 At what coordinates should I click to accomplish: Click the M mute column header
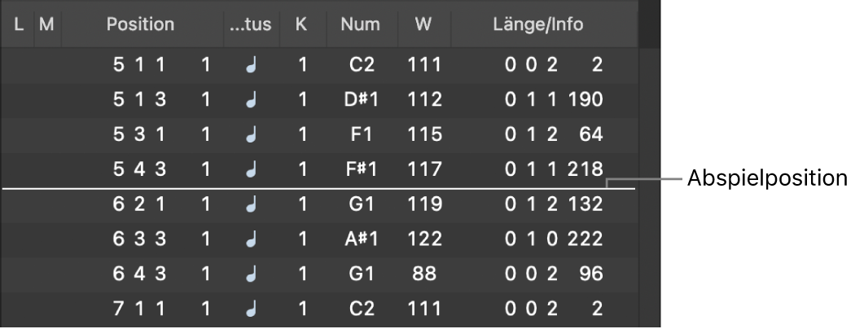(46, 24)
